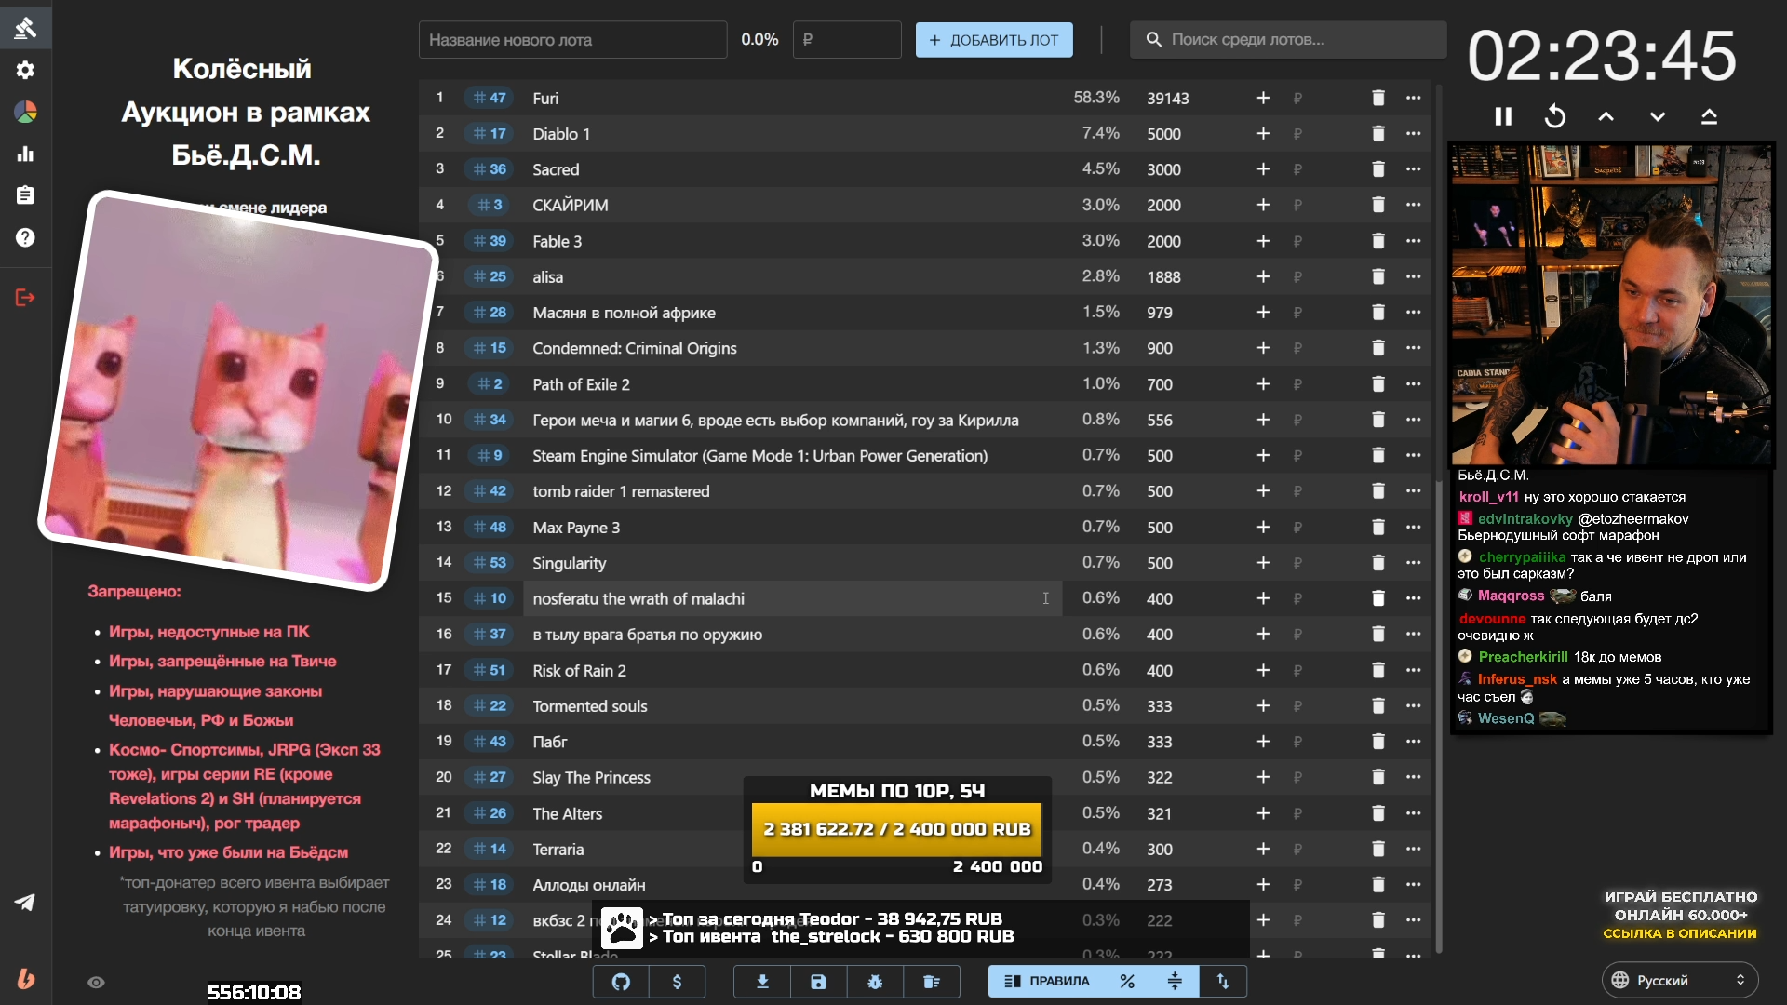This screenshot has height=1005, width=1787.
Task: Pause the countdown timer
Action: point(1502,116)
